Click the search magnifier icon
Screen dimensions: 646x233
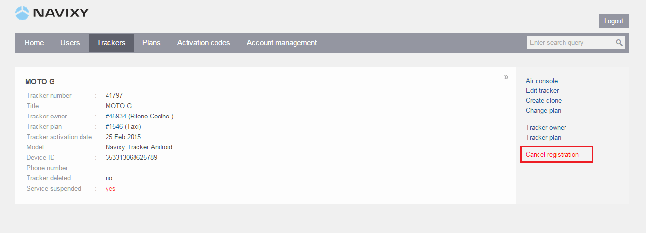(619, 43)
